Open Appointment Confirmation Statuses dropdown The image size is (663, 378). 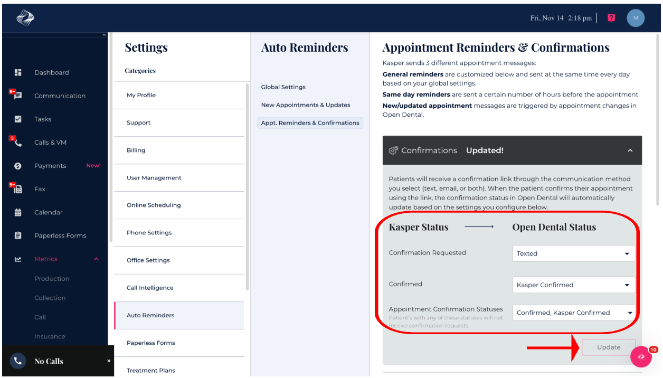(x=573, y=313)
